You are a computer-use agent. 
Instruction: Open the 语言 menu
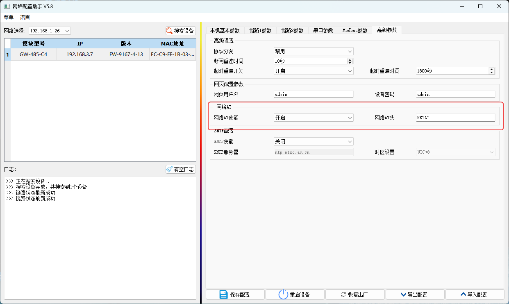[x=24, y=17]
